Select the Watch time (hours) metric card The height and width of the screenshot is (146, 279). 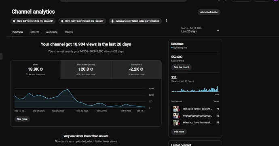click(86, 70)
